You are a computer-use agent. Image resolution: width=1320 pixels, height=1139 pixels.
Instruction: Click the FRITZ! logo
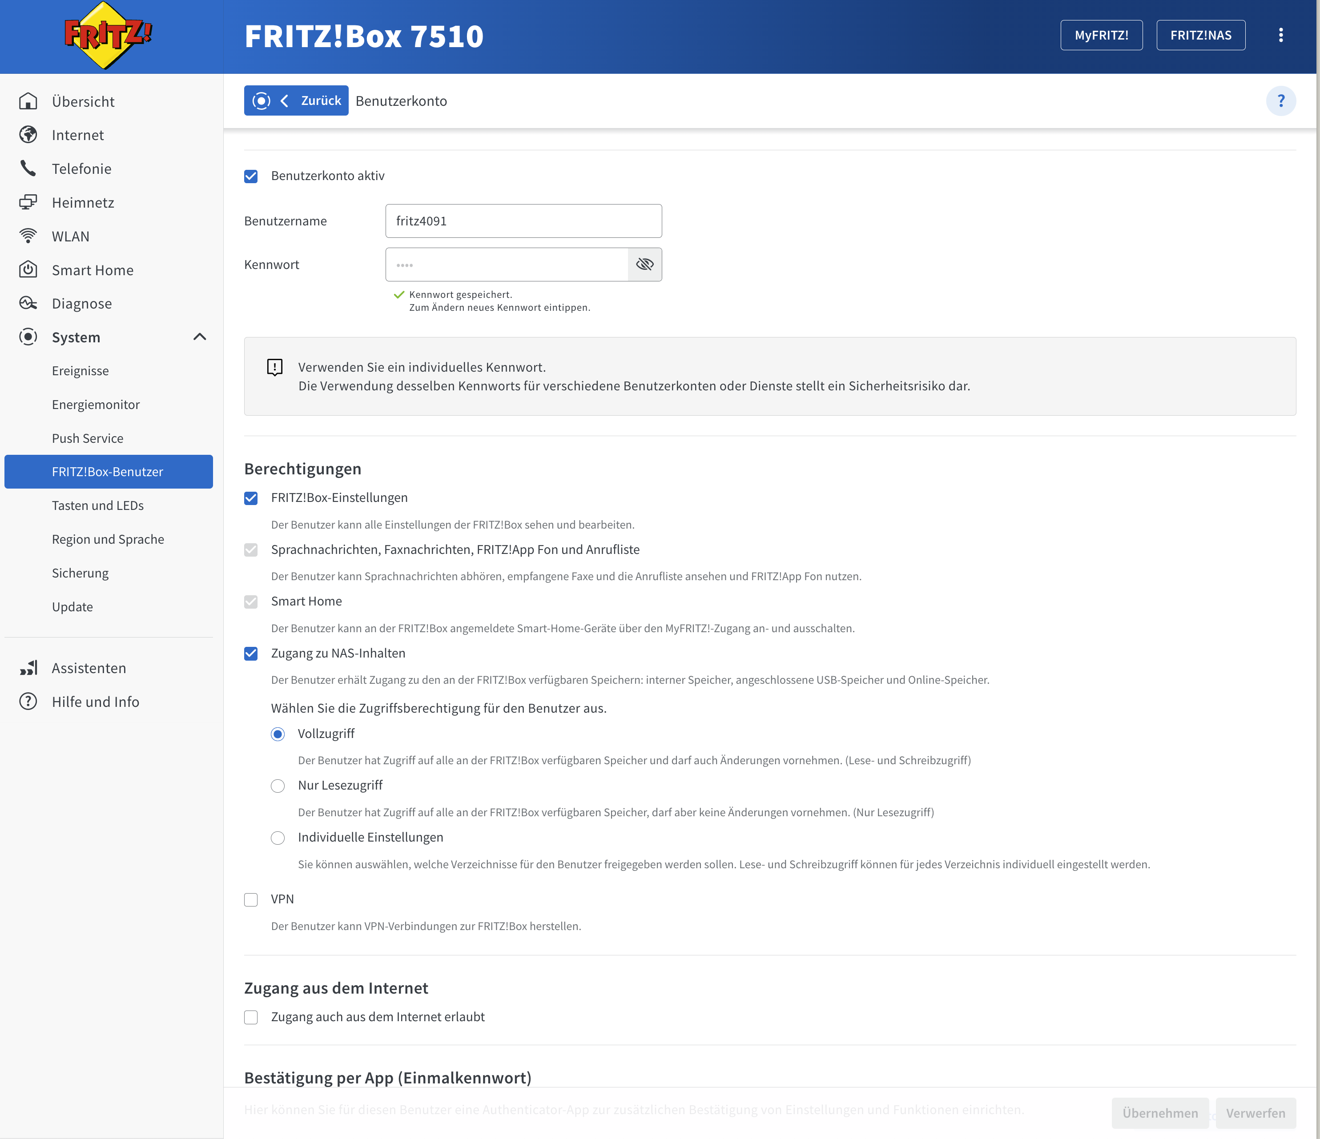[109, 36]
